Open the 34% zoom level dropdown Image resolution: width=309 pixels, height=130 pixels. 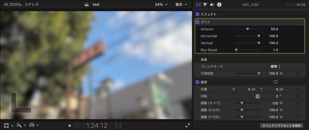pos(161,5)
